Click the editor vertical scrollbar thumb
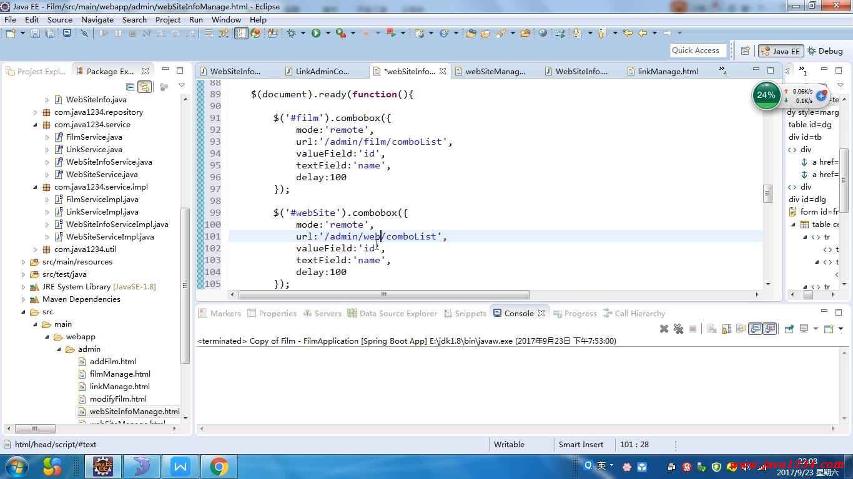This screenshot has width=853, height=479. click(767, 194)
